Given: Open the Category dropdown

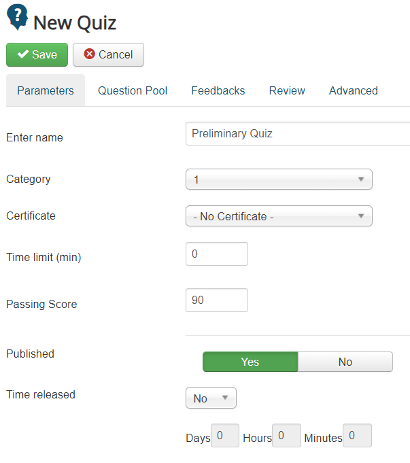Looking at the screenshot, I should [x=279, y=180].
